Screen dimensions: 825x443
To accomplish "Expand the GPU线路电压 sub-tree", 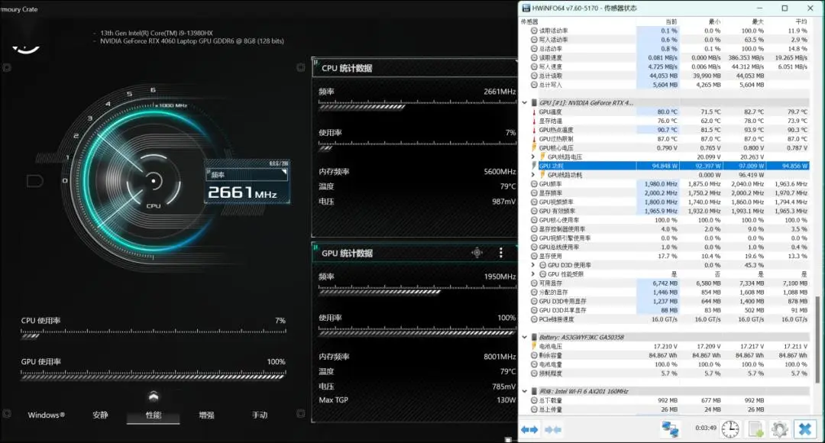I will pos(533,157).
